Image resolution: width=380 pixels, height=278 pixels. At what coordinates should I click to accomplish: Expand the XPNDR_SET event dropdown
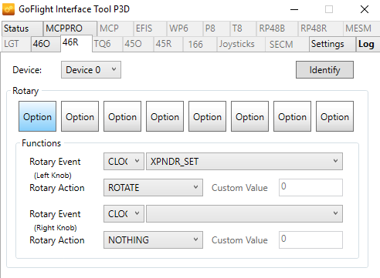tap(244, 162)
